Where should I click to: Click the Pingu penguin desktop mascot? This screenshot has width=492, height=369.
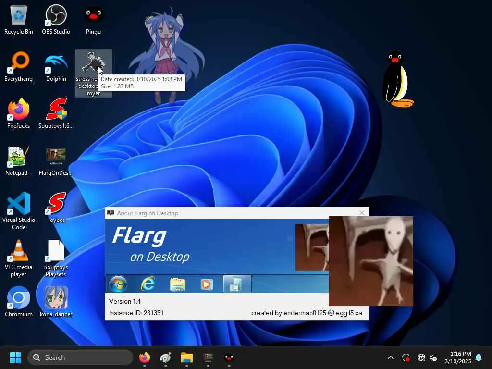click(398, 79)
